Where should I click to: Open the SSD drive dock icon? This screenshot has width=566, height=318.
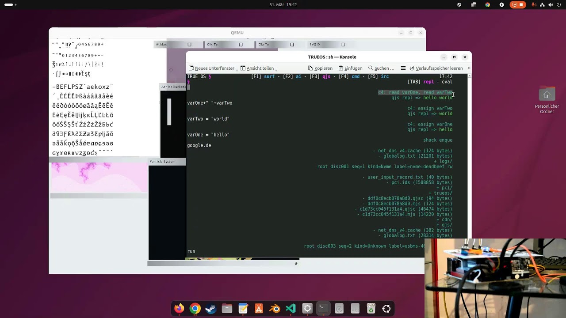tap(355, 309)
